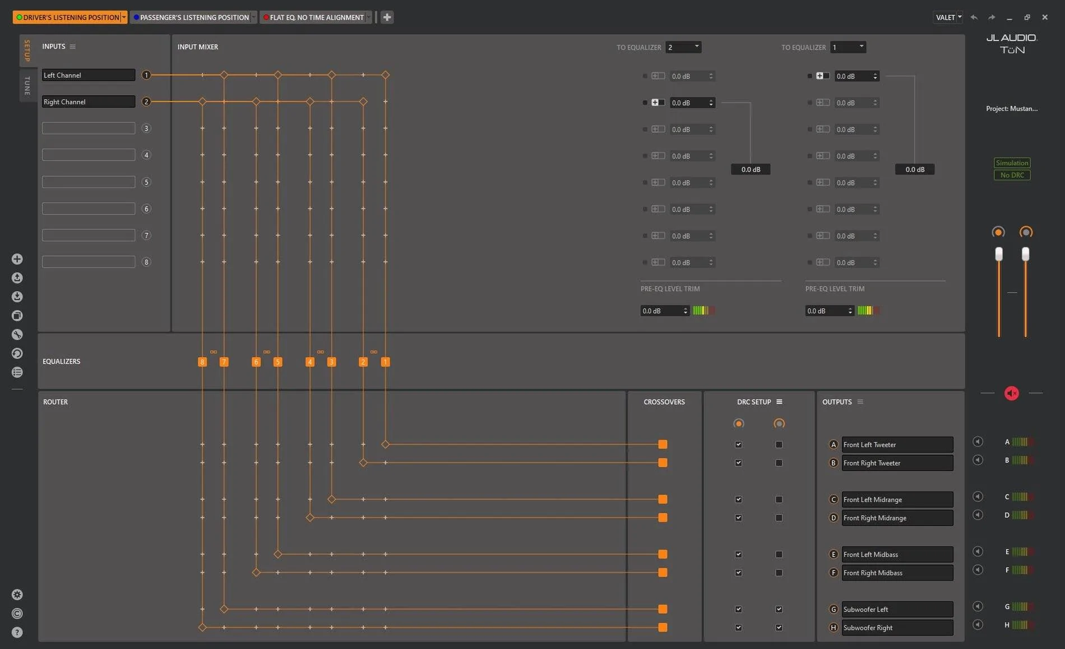Viewport: 1065px width, 649px height.
Task: Toggle second DRC checkbox for Subwoofer Left
Action: click(x=779, y=609)
